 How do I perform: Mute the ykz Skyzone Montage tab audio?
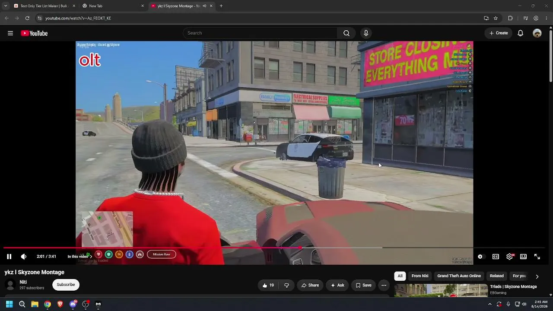(204, 6)
